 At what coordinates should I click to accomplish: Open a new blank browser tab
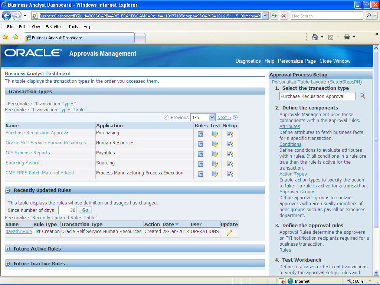click(x=140, y=38)
